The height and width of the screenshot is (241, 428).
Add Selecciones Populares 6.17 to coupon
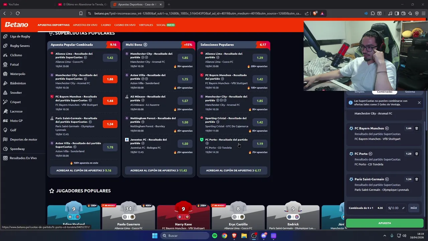coord(233,170)
